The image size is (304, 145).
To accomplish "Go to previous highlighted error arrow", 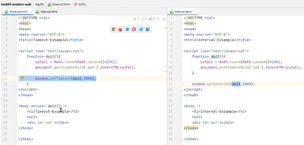I will point(158,19).
